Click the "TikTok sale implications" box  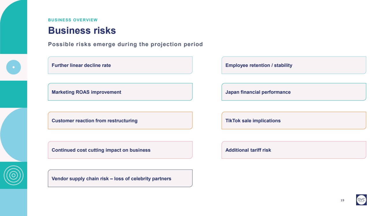click(x=294, y=121)
